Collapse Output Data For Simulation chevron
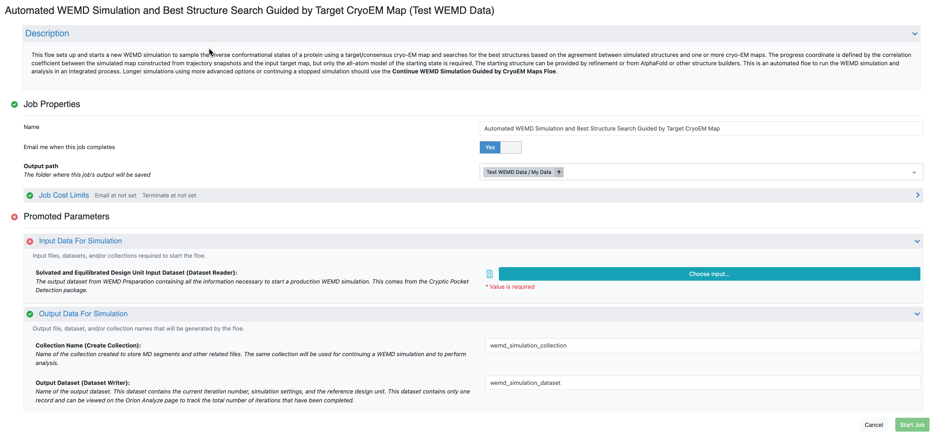 click(917, 314)
